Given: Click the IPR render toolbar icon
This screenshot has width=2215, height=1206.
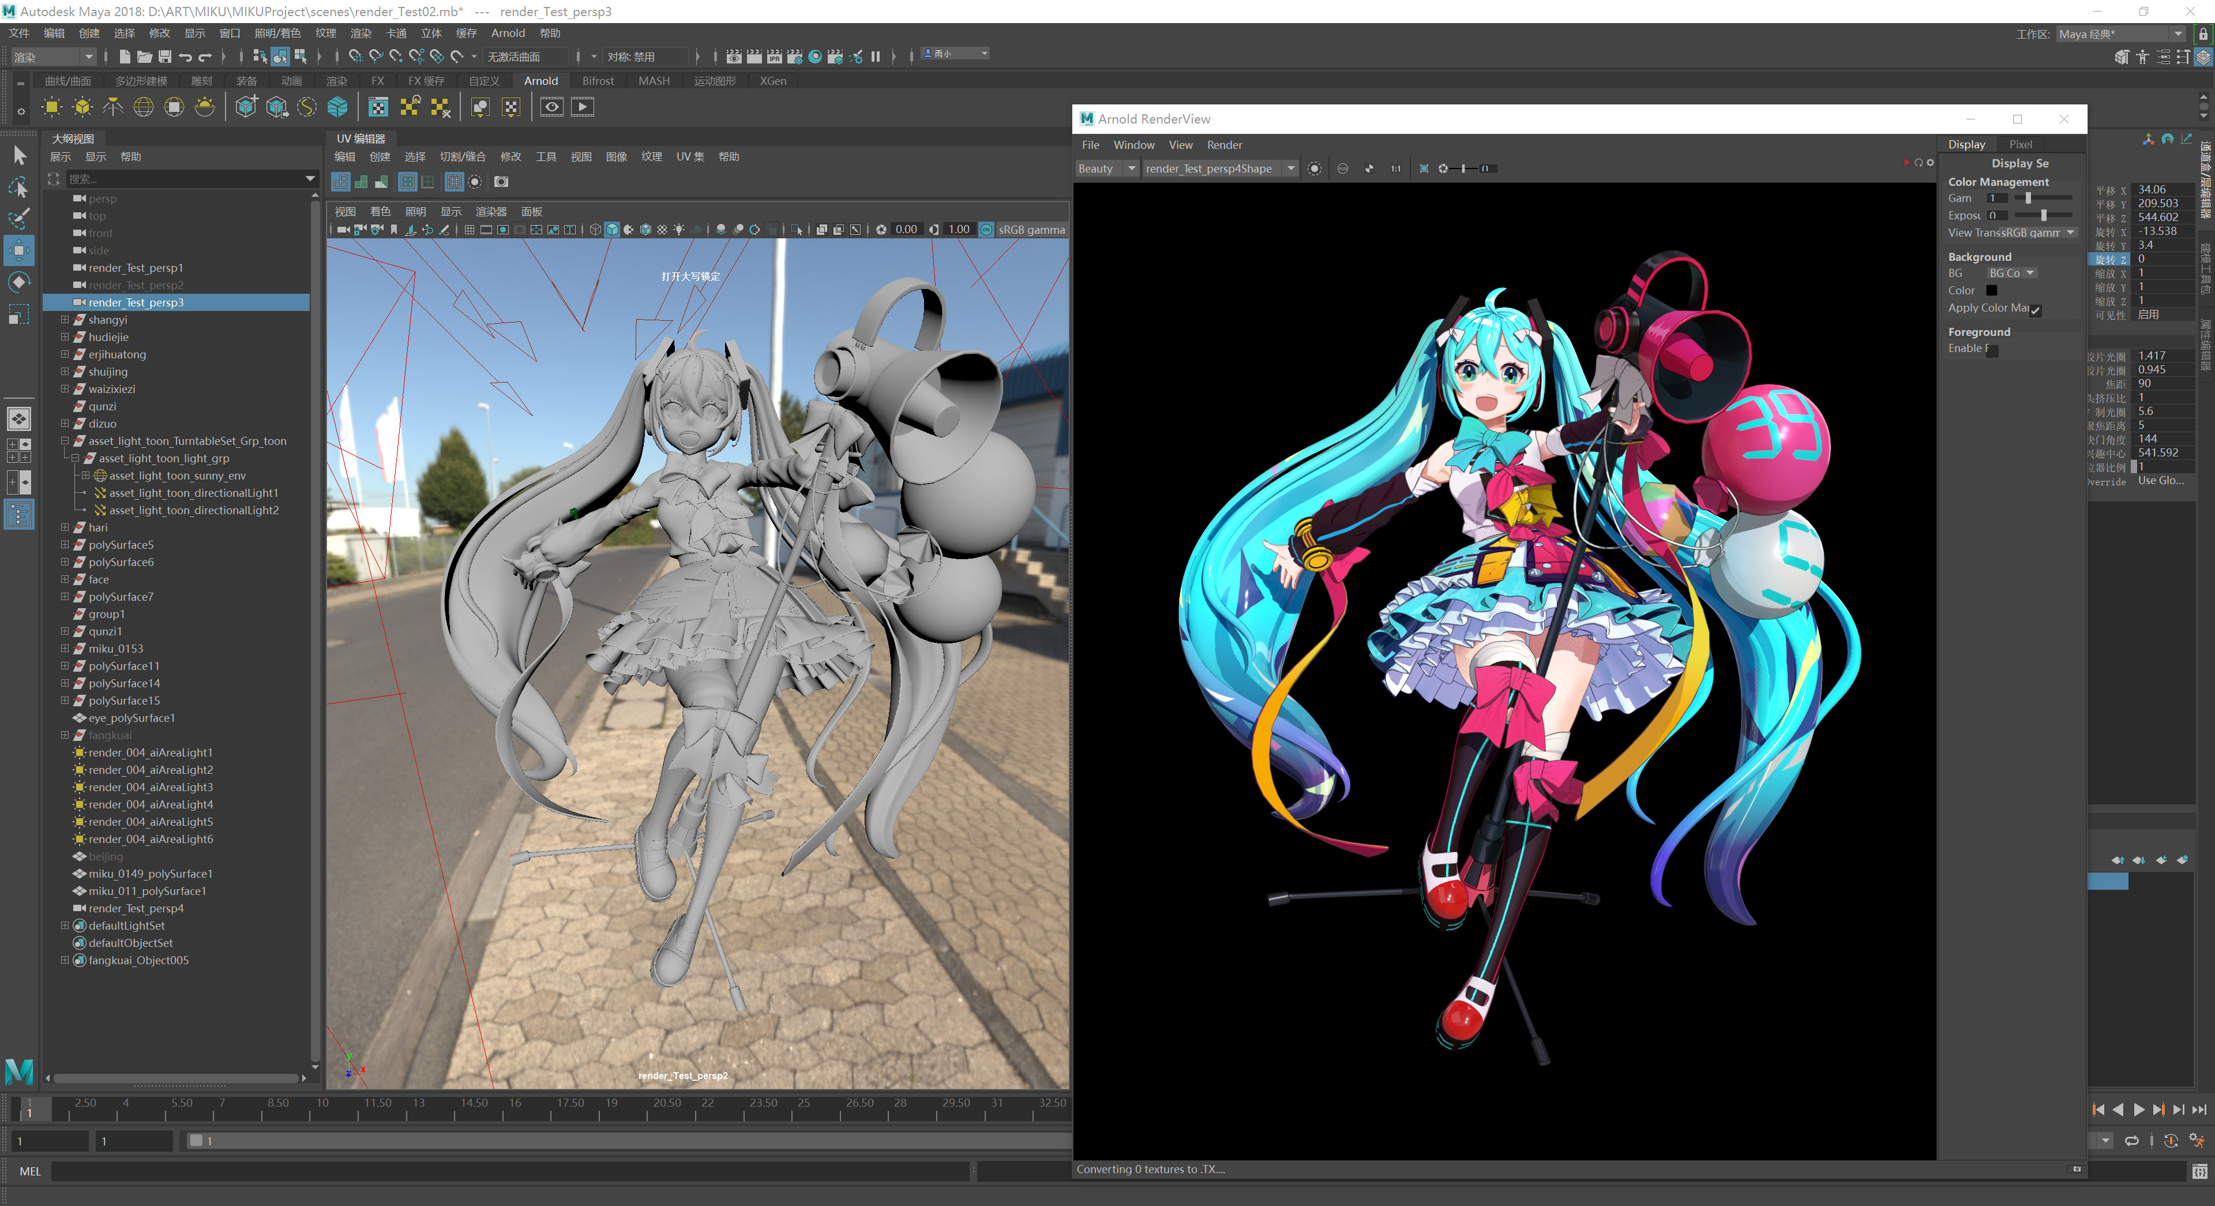Looking at the screenshot, I should 775,57.
